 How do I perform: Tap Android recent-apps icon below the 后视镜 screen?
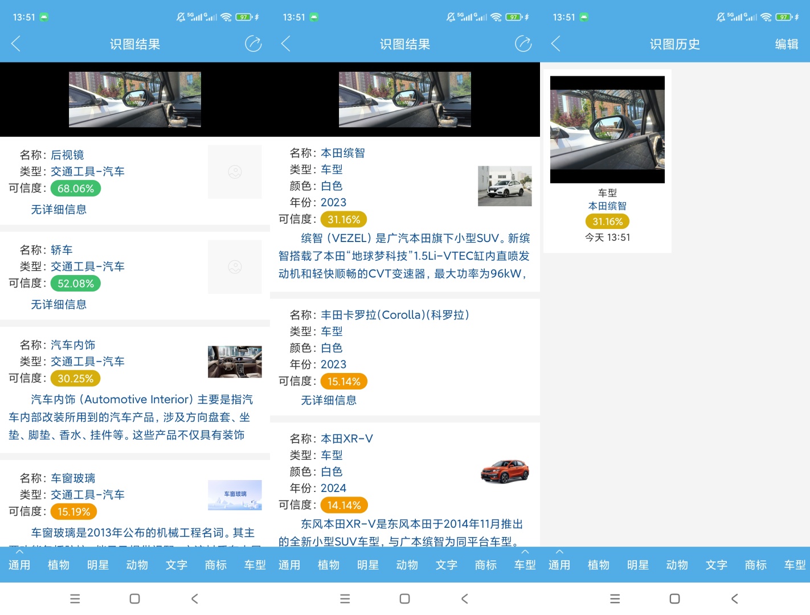pos(75,598)
